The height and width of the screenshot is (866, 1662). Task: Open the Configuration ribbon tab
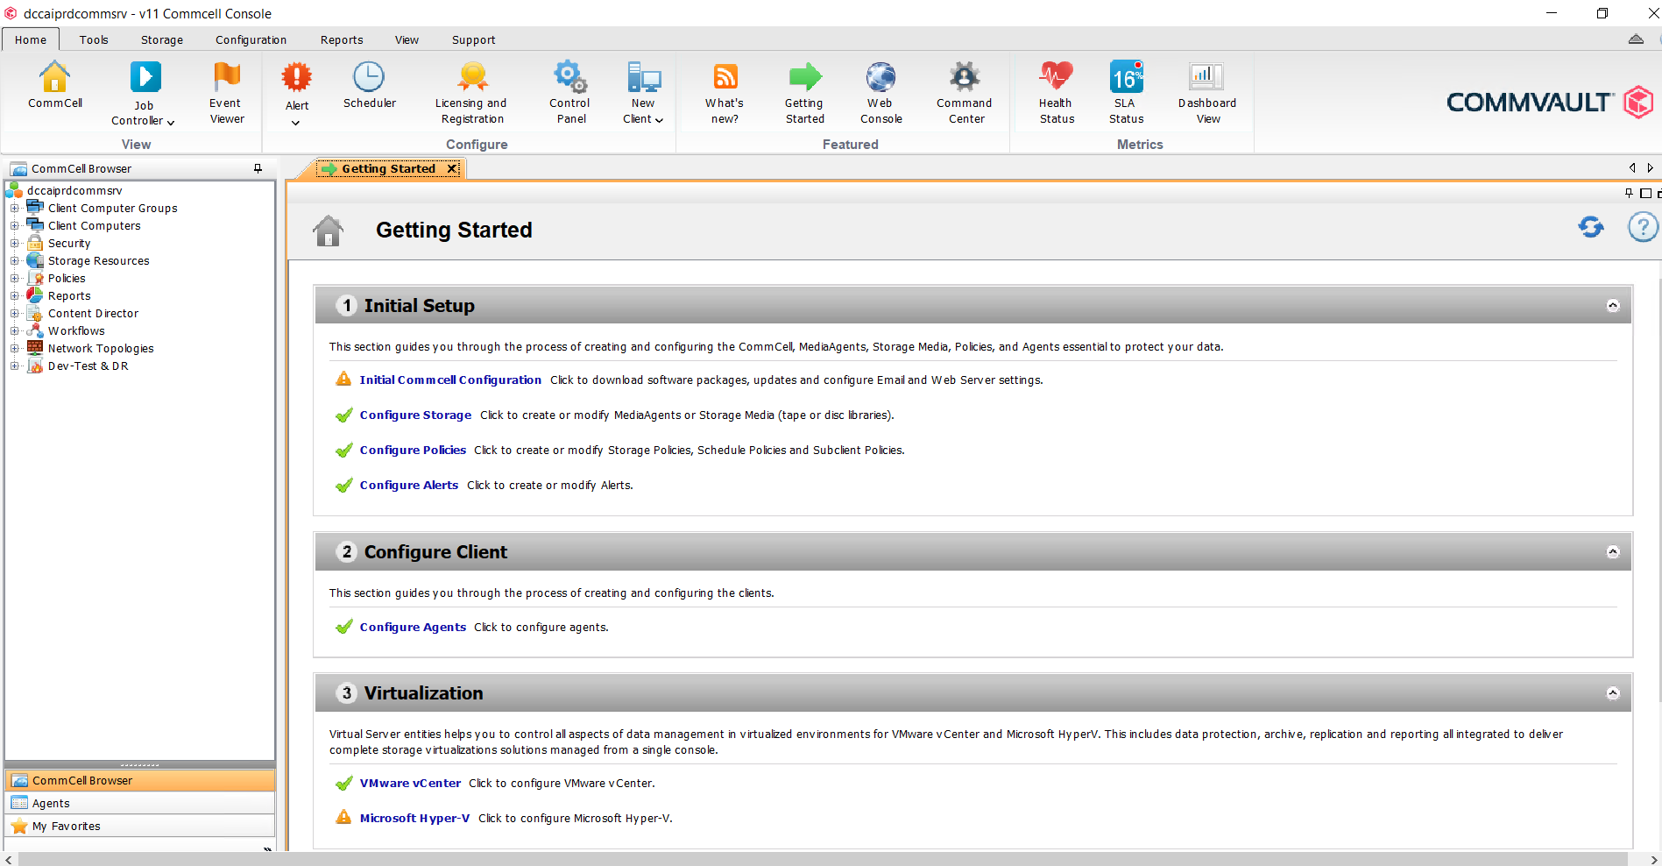(251, 39)
